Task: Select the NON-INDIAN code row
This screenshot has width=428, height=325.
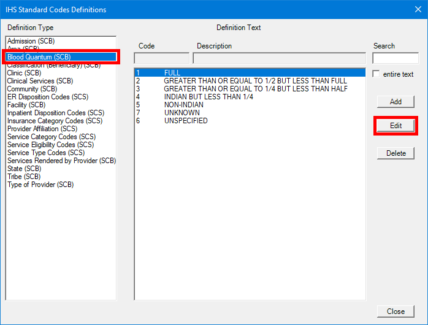Action: tap(184, 105)
